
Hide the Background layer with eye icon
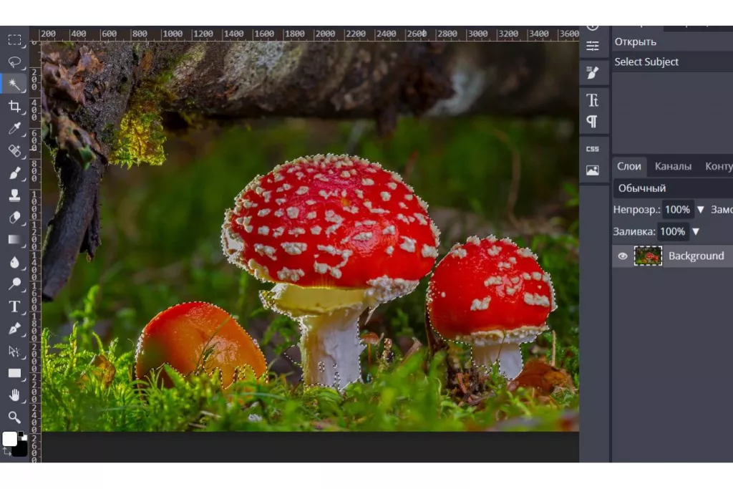tap(623, 256)
